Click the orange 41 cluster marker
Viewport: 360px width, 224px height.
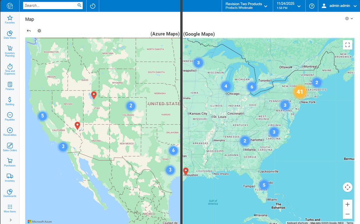[x=300, y=92]
